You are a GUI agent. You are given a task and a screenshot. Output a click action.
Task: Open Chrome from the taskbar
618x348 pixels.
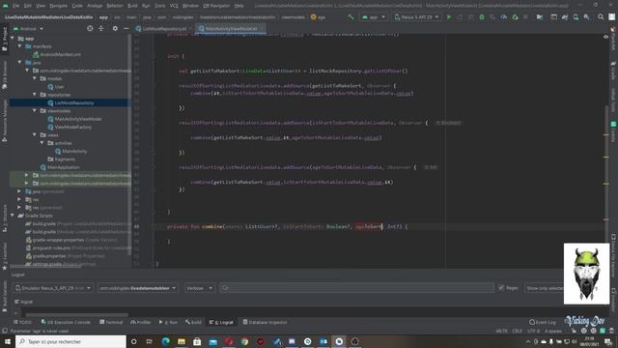click(244, 341)
